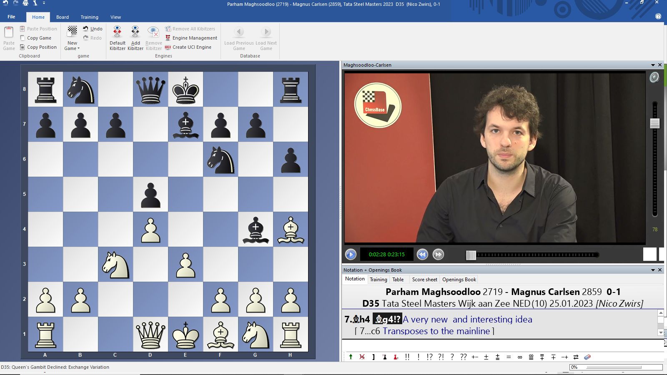Click the green up arrow in annotation toolbar

click(x=351, y=357)
